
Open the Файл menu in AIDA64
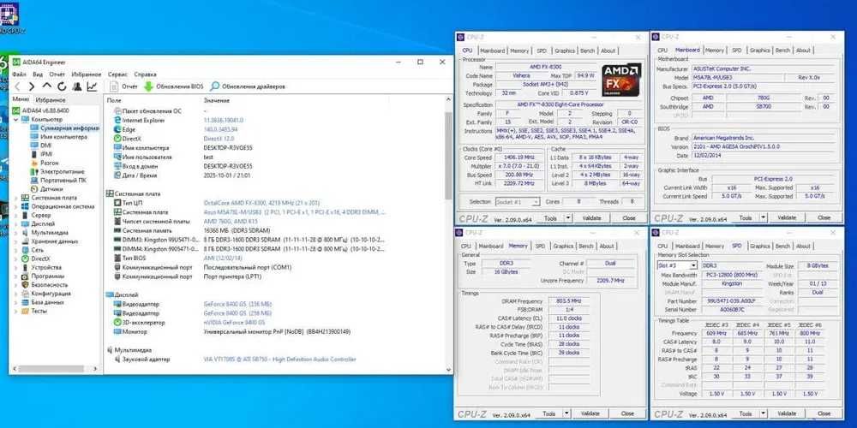[x=19, y=74]
